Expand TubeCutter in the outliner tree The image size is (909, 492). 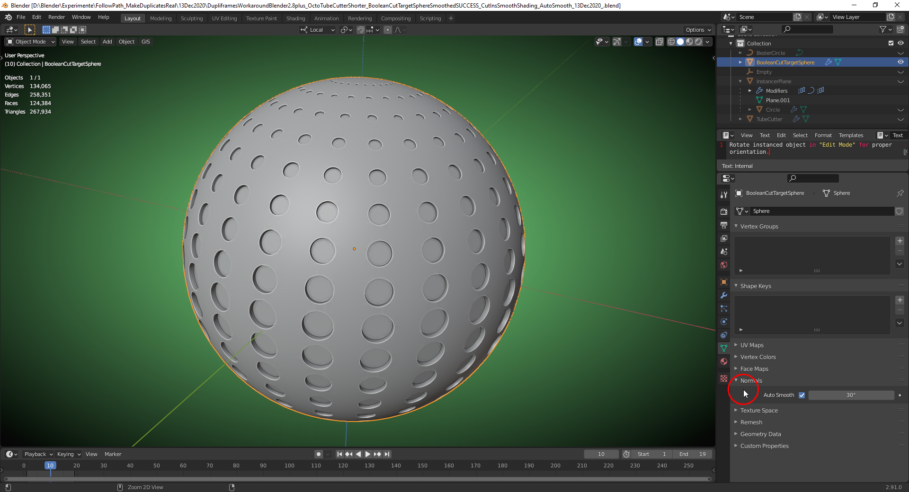[740, 119]
